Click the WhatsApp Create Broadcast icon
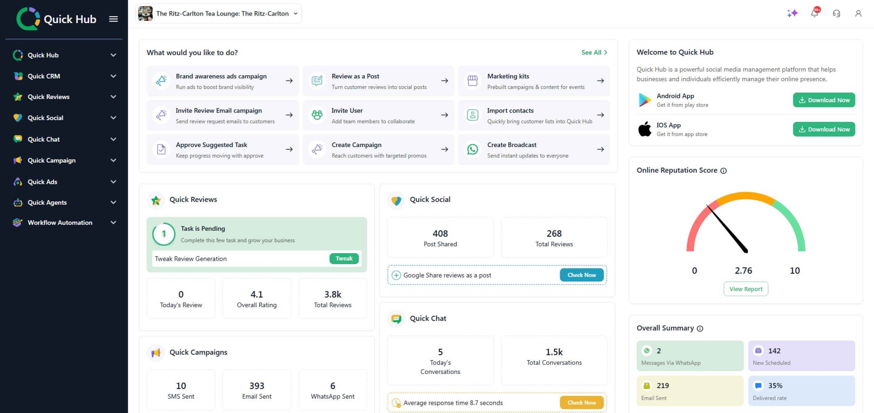 [x=472, y=149]
